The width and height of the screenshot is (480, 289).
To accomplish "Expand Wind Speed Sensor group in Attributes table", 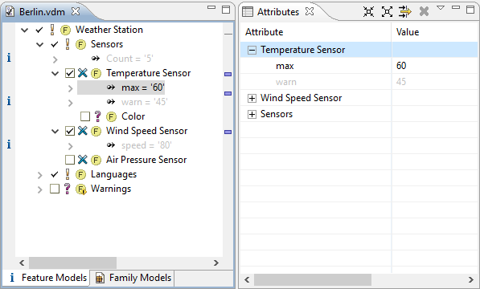I will [252, 99].
